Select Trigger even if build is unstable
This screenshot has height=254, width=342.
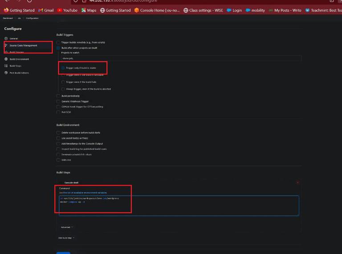click(x=63, y=75)
